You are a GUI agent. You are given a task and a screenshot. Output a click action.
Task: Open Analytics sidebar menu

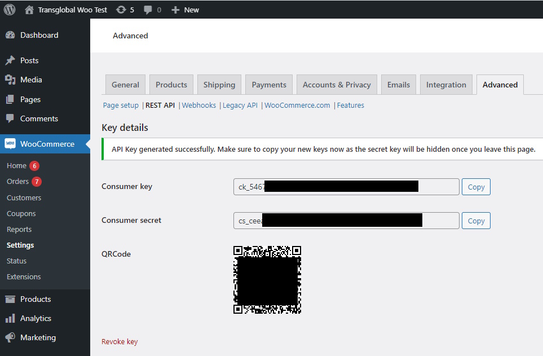click(36, 318)
